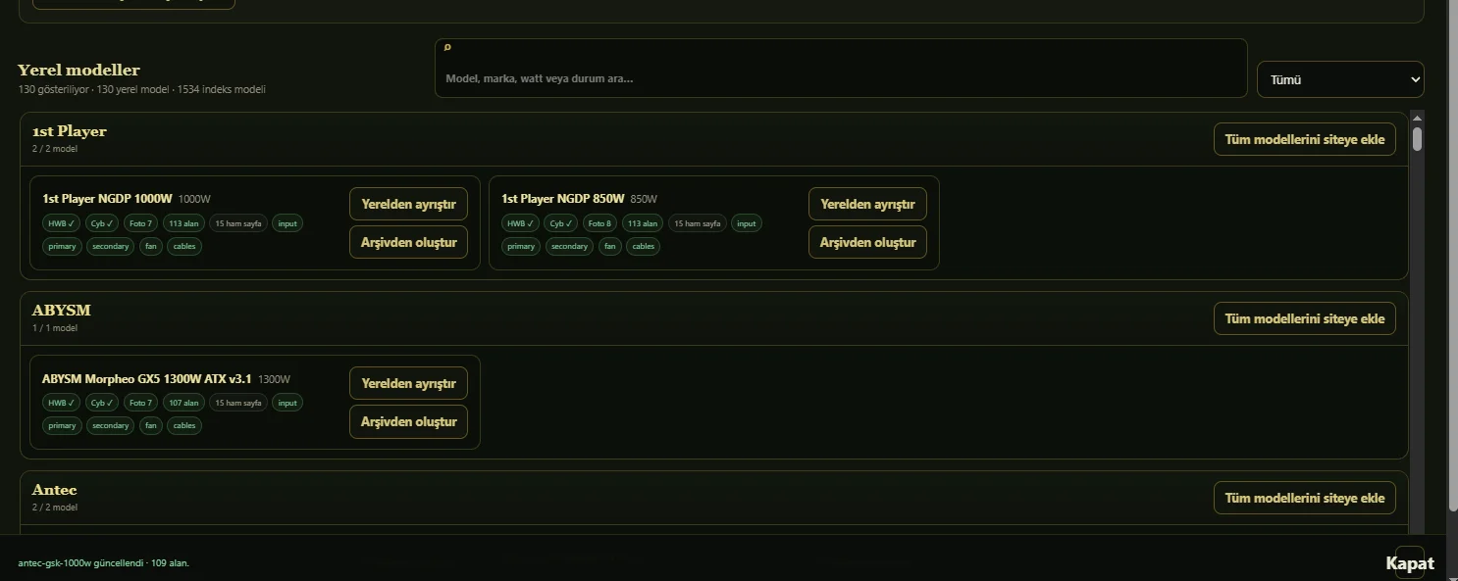This screenshot has width=1458, height=581.
Task: Click the model list scrollbar thumb
Action: coord(1417,138)
